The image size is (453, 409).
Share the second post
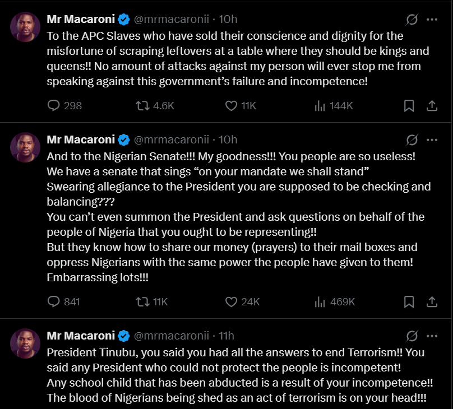tap(432, 301)
